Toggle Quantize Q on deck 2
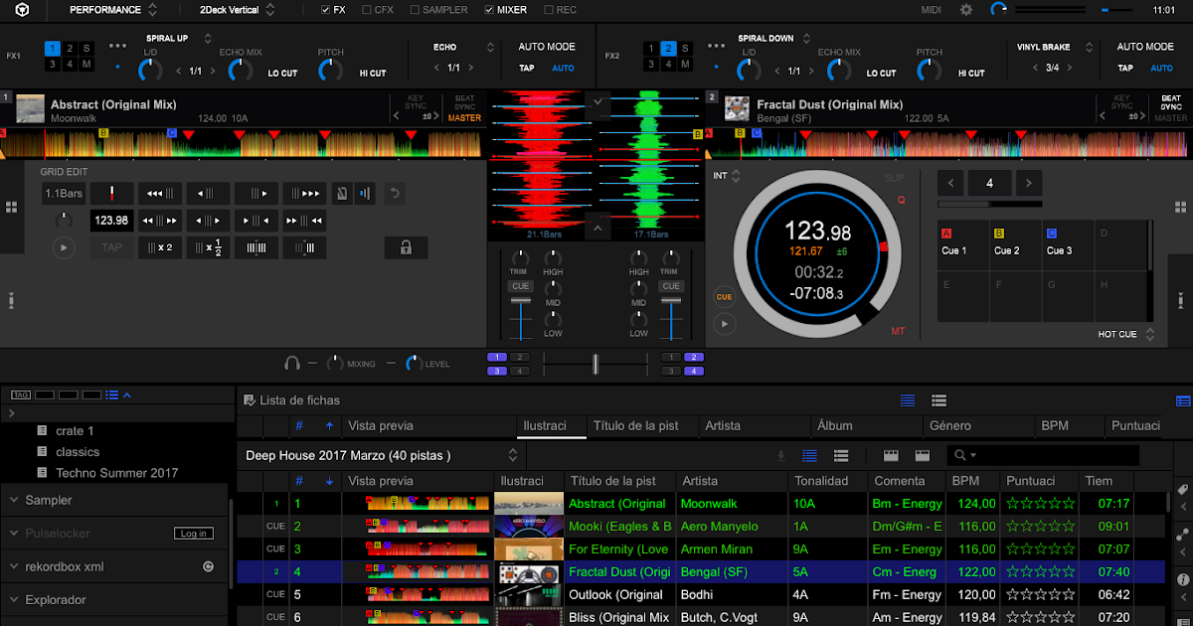Screen dimensions: 1193x626 [x=902, y=200]
